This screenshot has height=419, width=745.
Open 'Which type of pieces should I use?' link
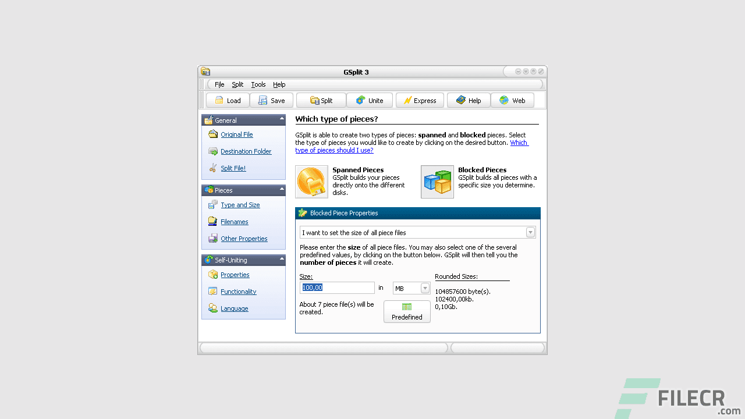(411, 147)
